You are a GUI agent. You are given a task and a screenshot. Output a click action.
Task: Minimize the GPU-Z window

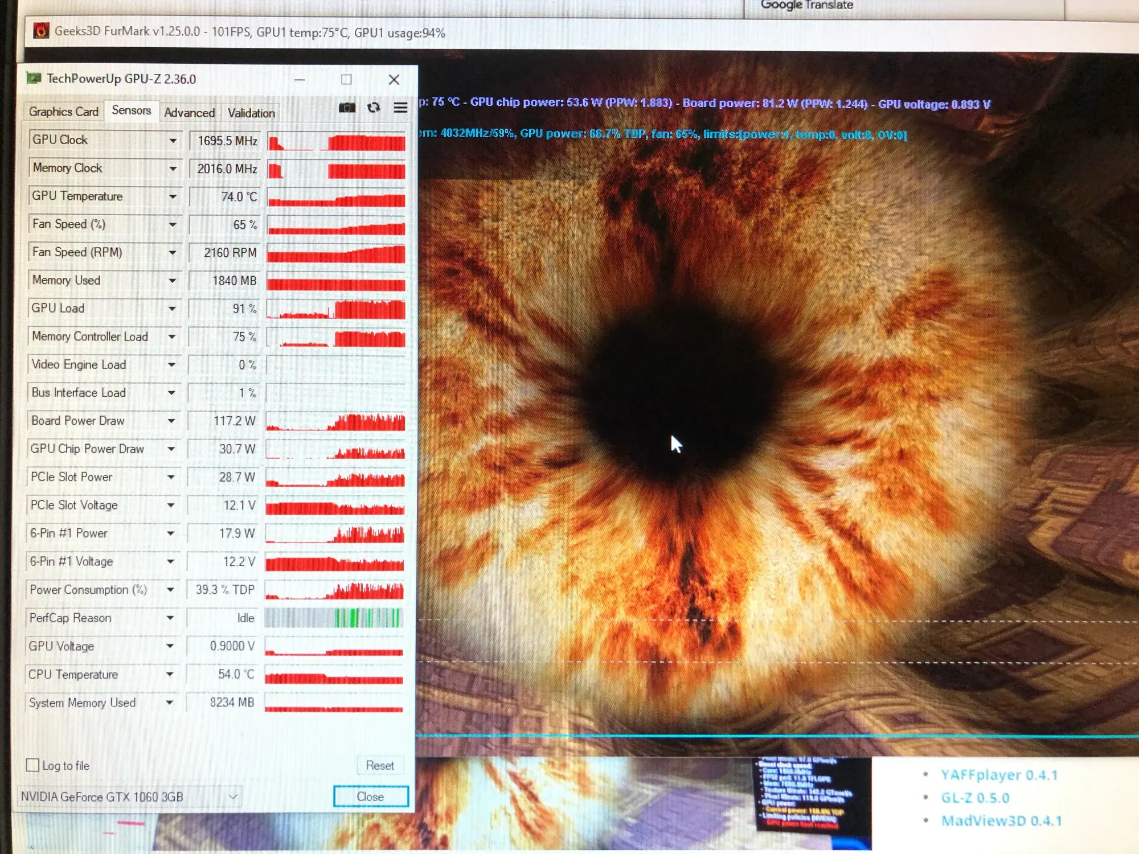coord(300,80)
